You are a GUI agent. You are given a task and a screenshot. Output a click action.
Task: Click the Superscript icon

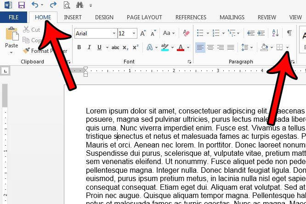point(135,47)
